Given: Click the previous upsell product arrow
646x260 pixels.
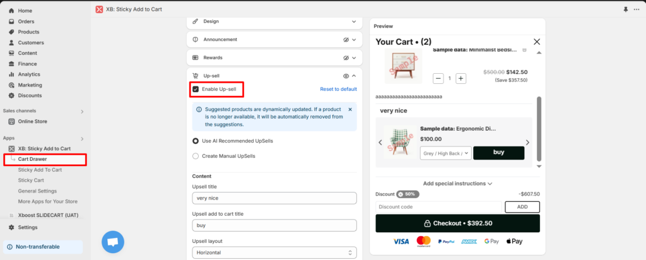Looking at the screenshot, I should click(380, 143).
